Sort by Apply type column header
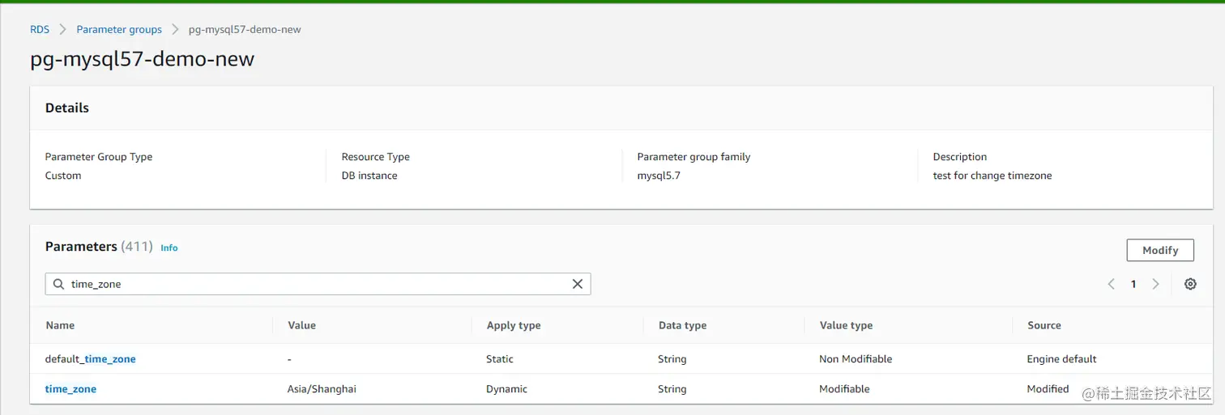Image resolution: width=1225 pixels, height=415 pixels. click(514, 325)
